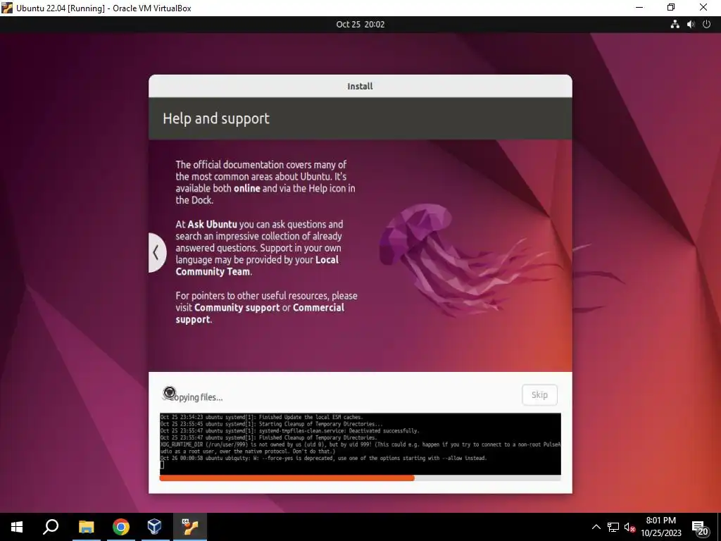Skip the copying files step
The image size is (721, 541).
(x=539, y=394)
